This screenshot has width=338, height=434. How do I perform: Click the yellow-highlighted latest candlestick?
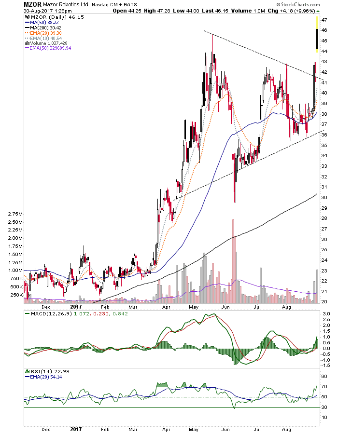coord(317,34)
